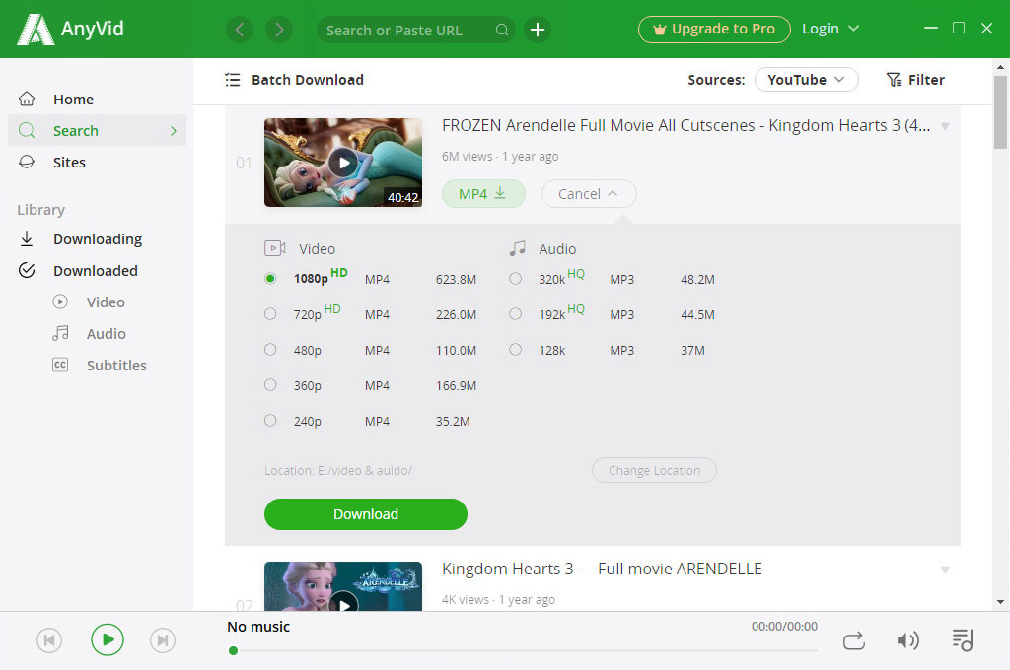Open the Login dropdown menu
The height and width of the screenshot is (670, 1010).
click(830, 29)
